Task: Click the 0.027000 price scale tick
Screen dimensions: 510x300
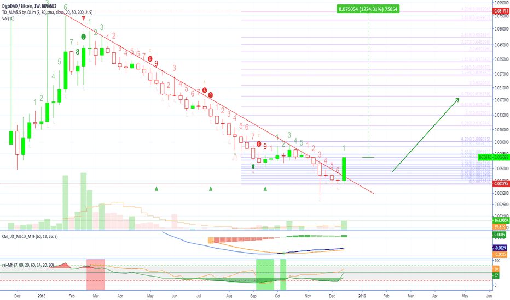Action: click(502, 74)
